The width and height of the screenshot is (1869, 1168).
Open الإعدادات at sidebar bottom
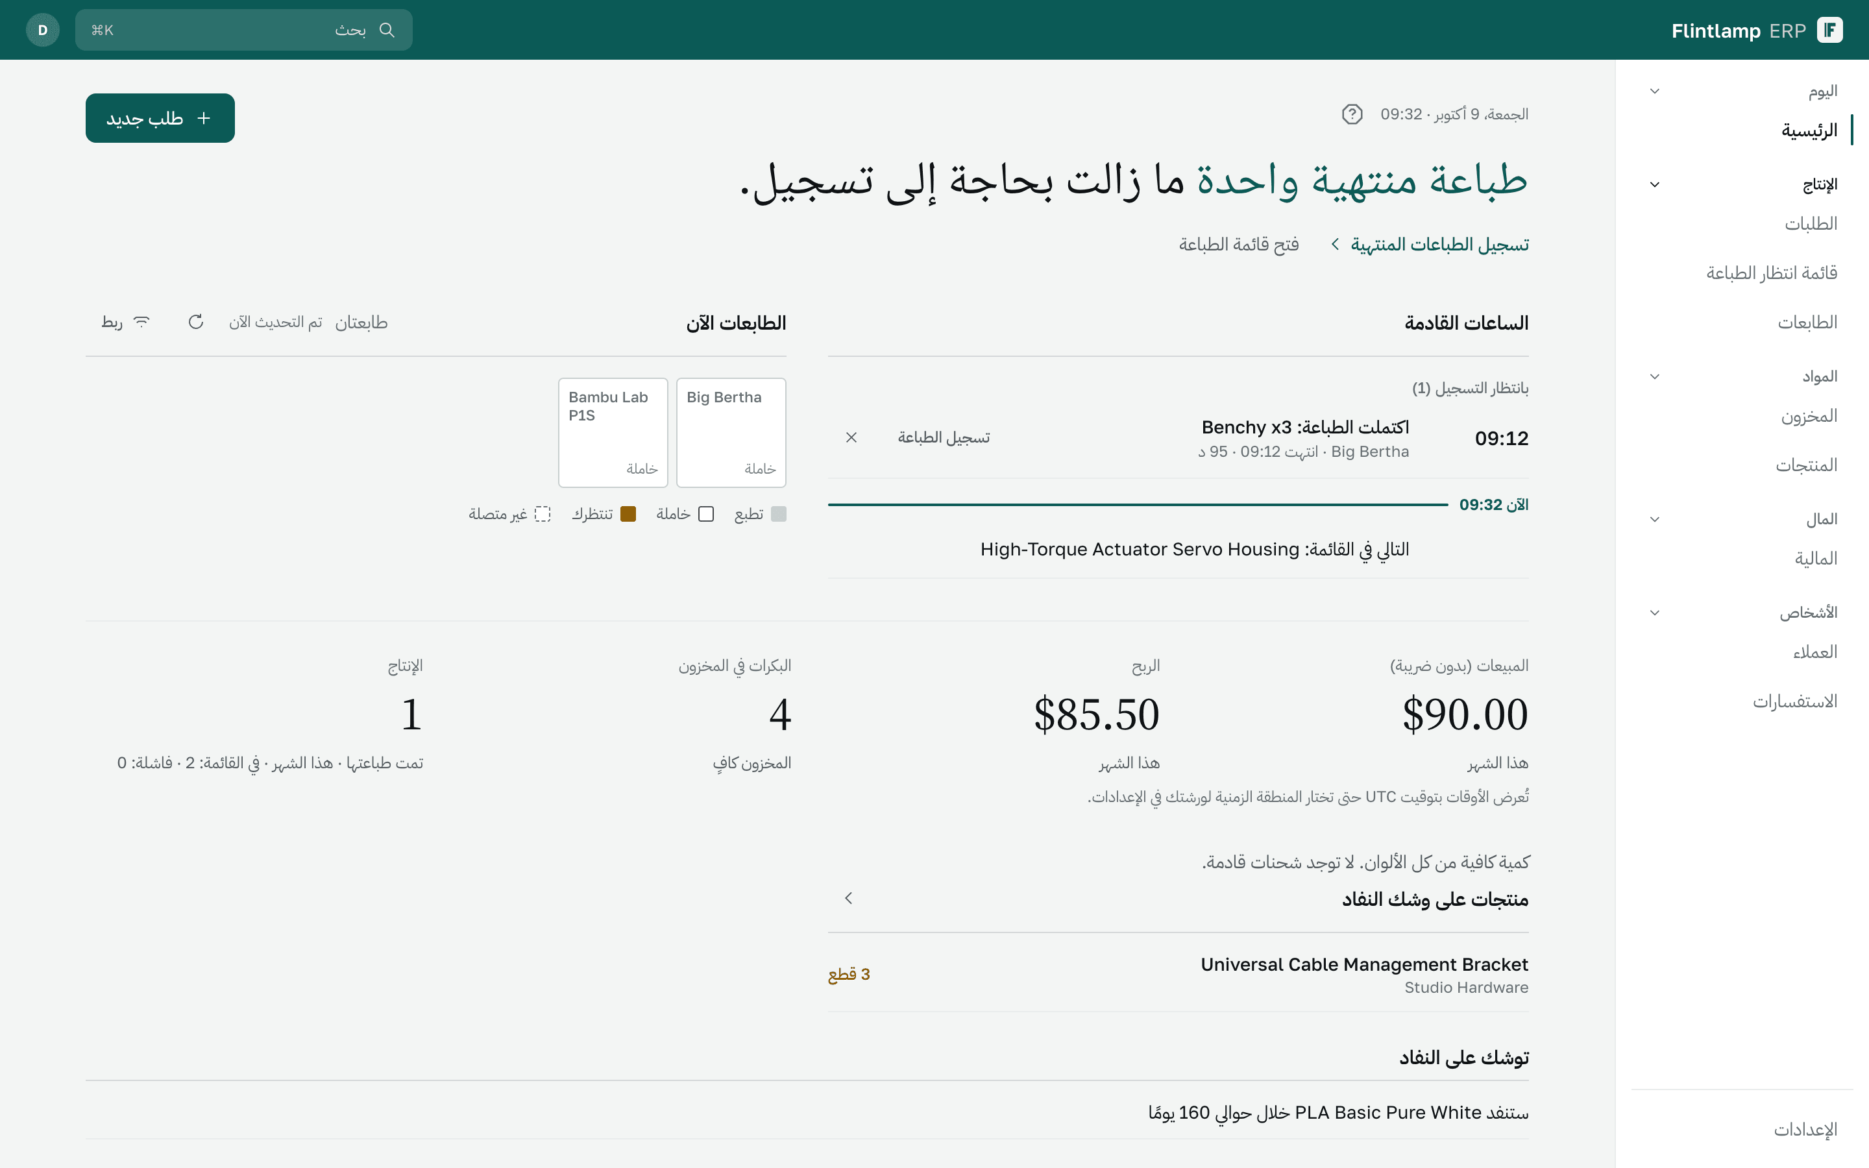1742,1130
